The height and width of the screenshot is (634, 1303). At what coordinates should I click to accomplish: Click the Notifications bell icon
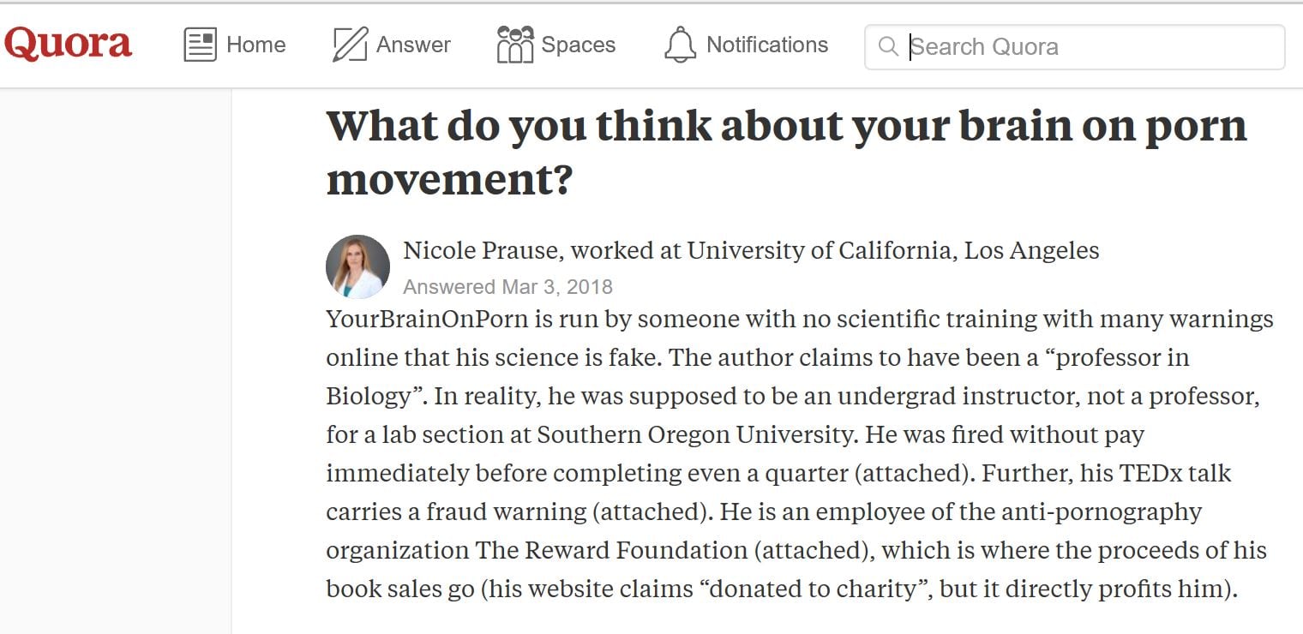(x=680, y=45)
